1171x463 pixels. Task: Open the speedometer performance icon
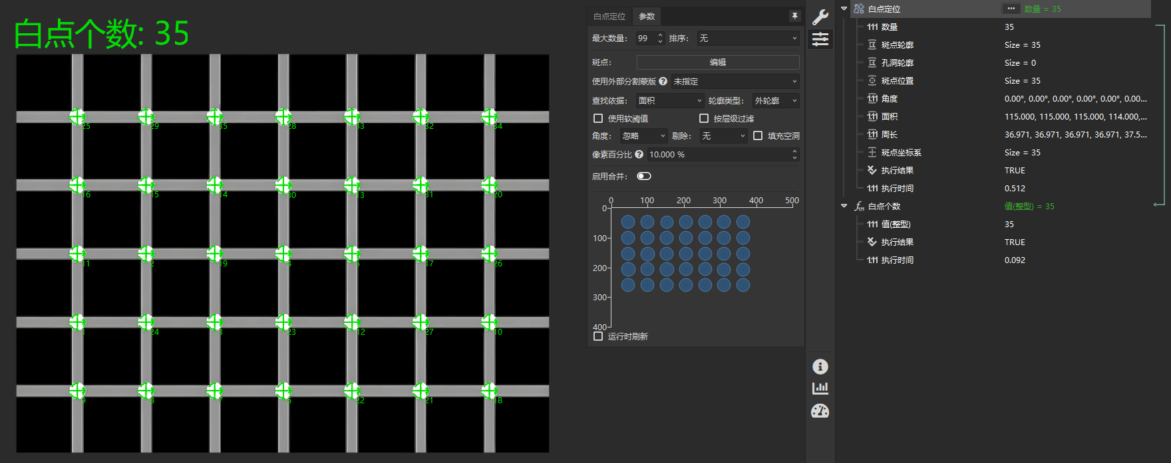(x=820, y=411)
